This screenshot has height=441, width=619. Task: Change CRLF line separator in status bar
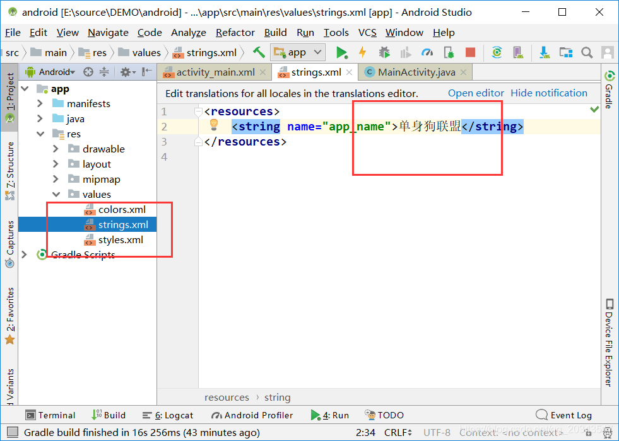tap(398, 433)
